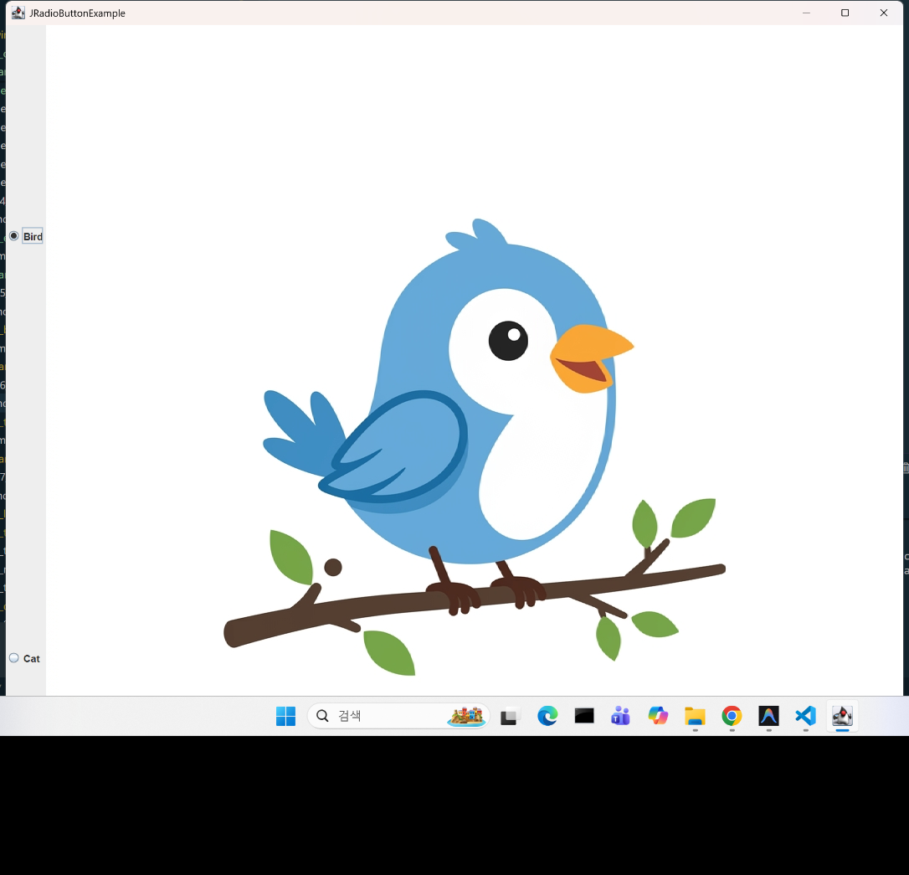Click the colorful search highlight illustration
Viewport: 909px width, 875px height.
tap(465, 716)
